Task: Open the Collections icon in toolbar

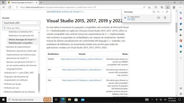Action: 162,7
